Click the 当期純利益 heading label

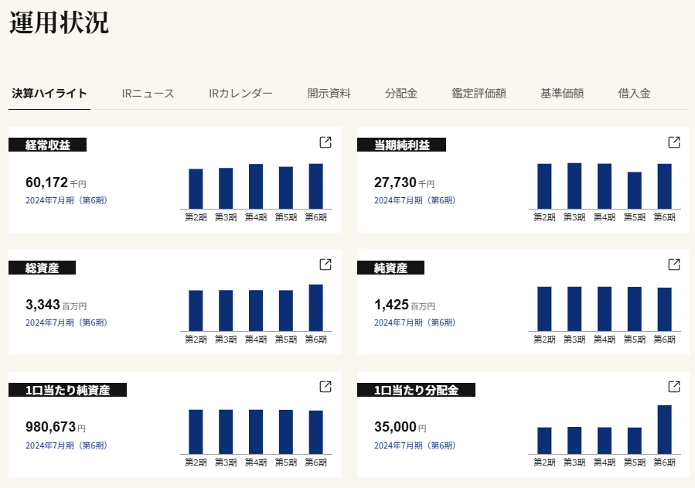coord(401,145)
